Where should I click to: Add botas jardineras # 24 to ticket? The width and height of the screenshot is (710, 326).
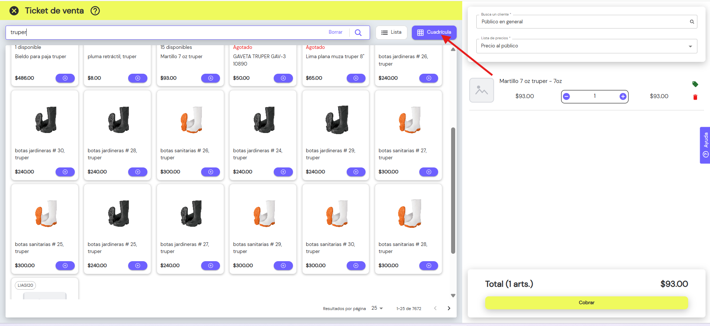(x=283, y=172)
